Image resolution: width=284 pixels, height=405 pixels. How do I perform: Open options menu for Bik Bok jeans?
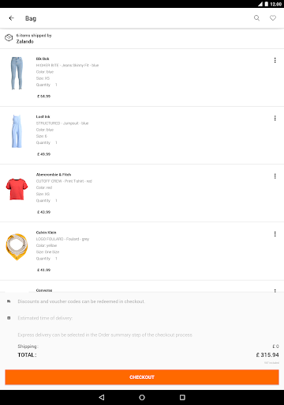[275, 60]
